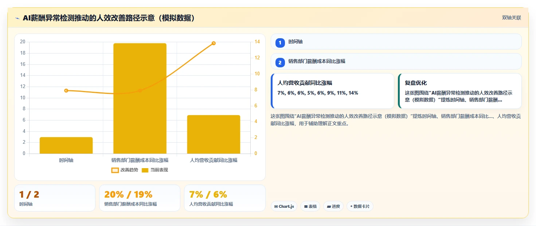
Task: Click the x-axis label 销售部门薪酬成本同比涨幅
Action: point(140,160)
